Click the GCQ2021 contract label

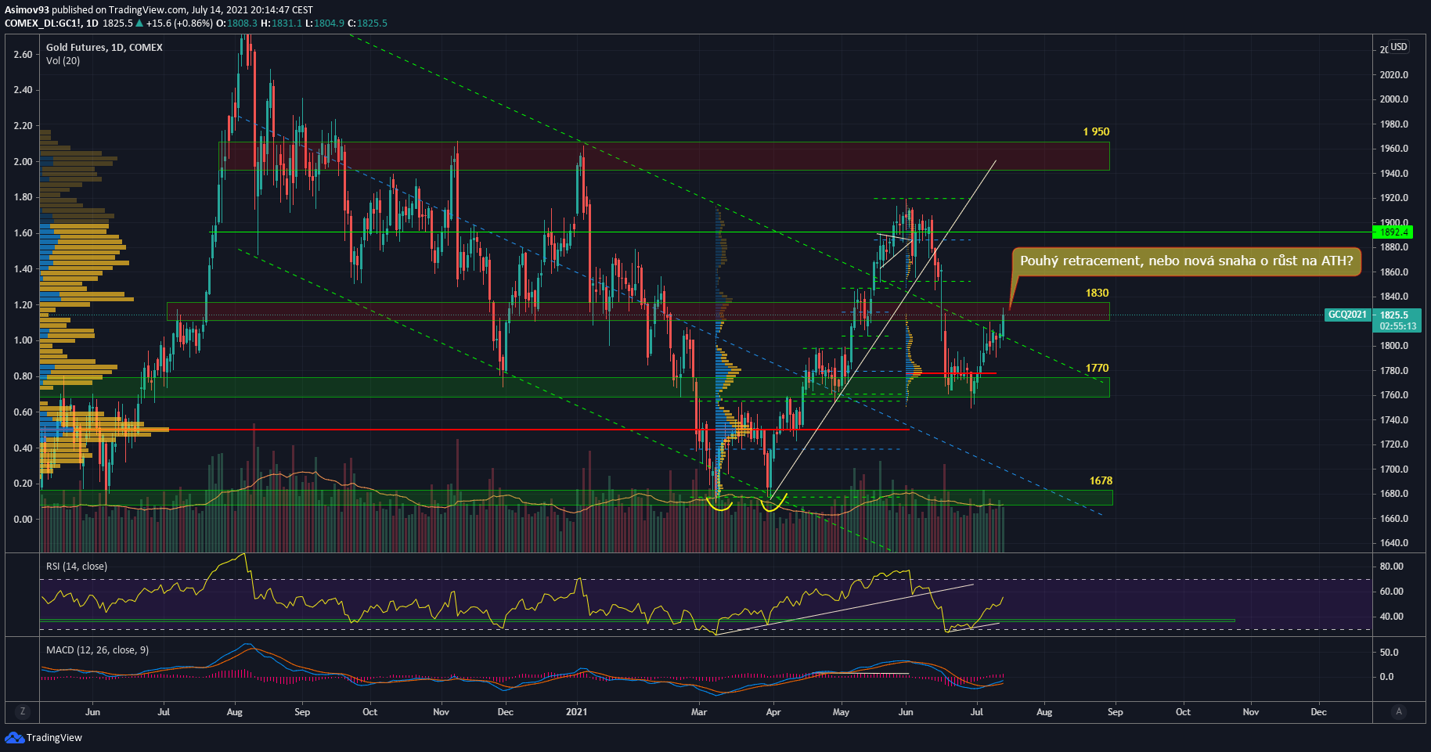pyautogui.click(x=1347, y=315)
